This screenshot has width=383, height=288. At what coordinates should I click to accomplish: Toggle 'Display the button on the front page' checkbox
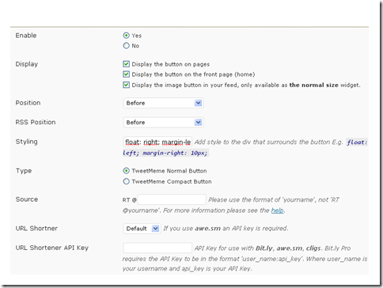[x=126, y=74]
